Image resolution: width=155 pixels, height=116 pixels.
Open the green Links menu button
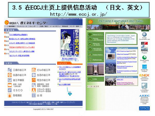[x=96, y=79]
